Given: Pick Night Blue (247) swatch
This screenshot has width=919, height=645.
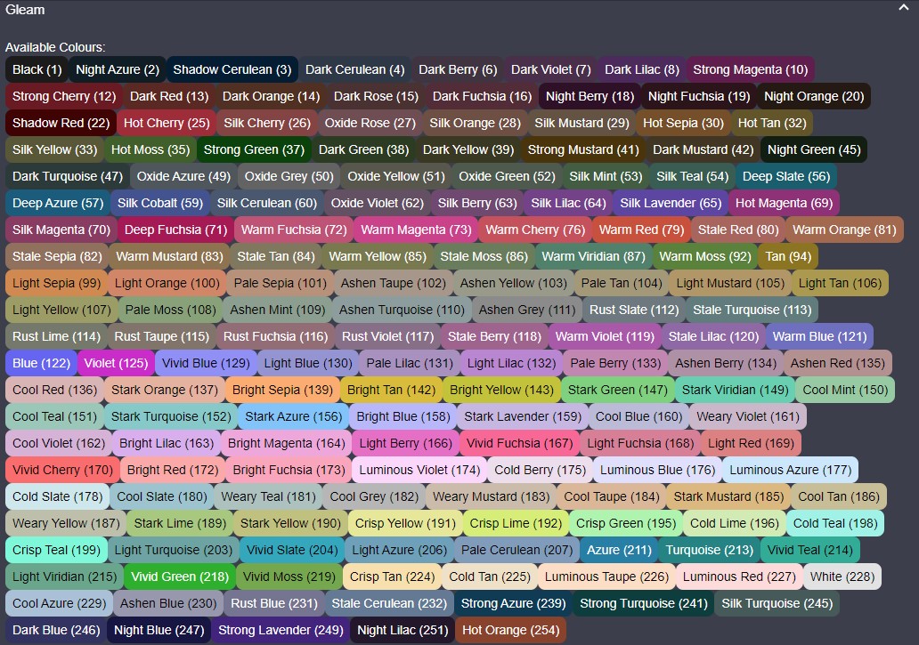Looking at the screenshot, I should (159, 631).
